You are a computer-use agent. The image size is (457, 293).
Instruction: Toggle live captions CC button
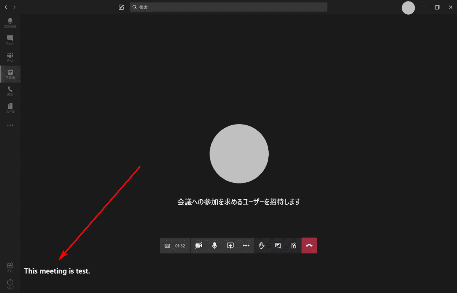coord(167,246)
